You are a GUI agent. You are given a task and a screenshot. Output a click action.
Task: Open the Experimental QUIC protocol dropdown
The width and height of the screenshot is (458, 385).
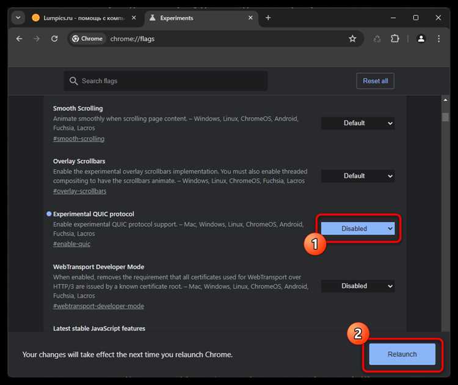point(358,229)
